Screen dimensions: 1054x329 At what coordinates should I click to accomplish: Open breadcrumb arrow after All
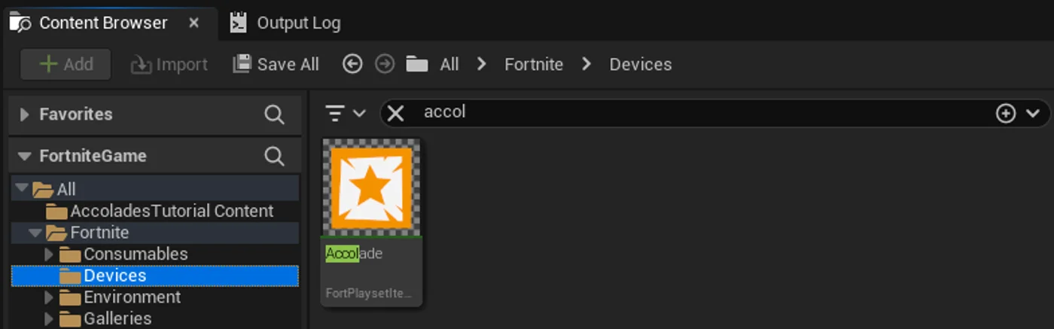pyautogui.click(x=482, y=65)
